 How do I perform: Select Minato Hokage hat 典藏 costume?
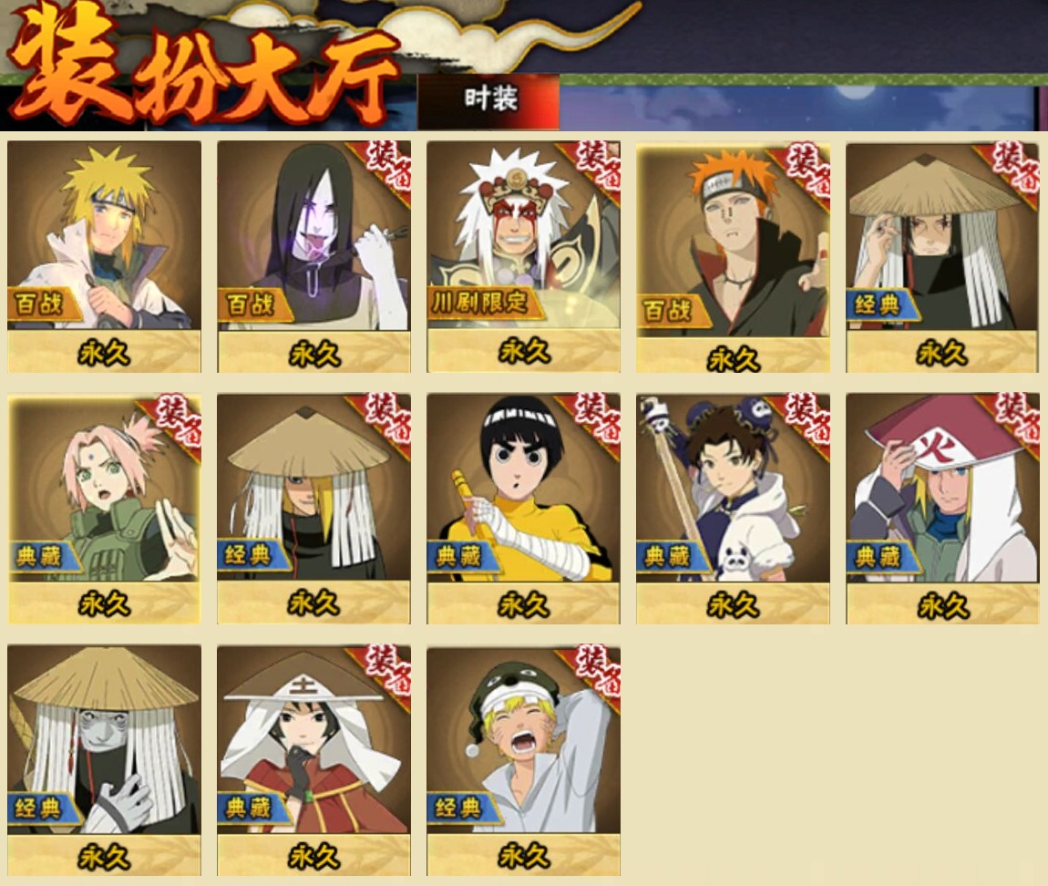[942, 509]
